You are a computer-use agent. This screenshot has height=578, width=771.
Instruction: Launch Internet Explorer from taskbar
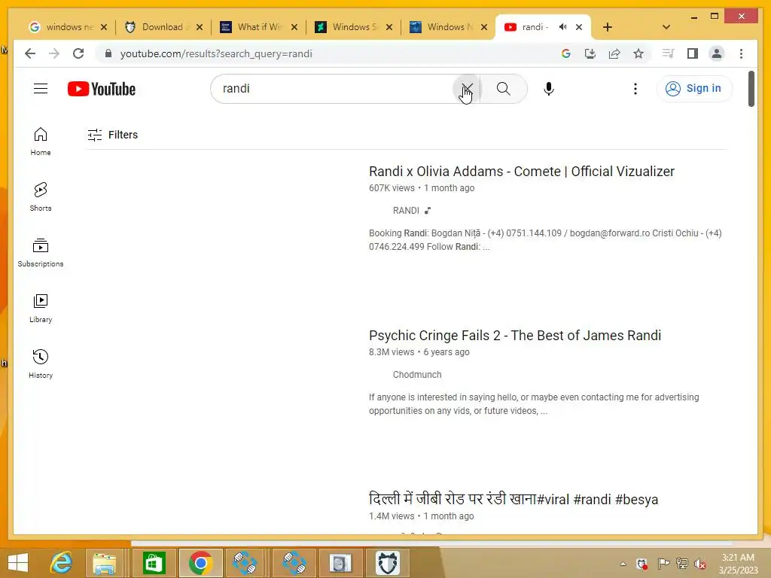tap(62, 563)
